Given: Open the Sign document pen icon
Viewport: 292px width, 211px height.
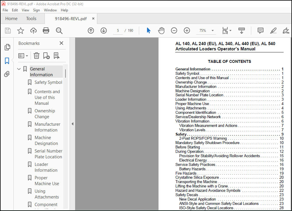Looking at the screenshot, I should 286,31.
